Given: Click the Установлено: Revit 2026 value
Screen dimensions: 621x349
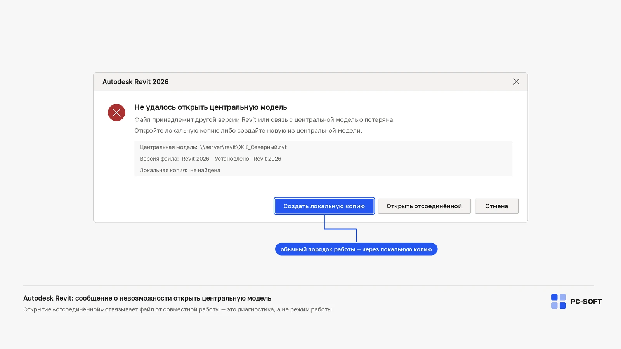Looking at the screenshot, I should (248, 159).
